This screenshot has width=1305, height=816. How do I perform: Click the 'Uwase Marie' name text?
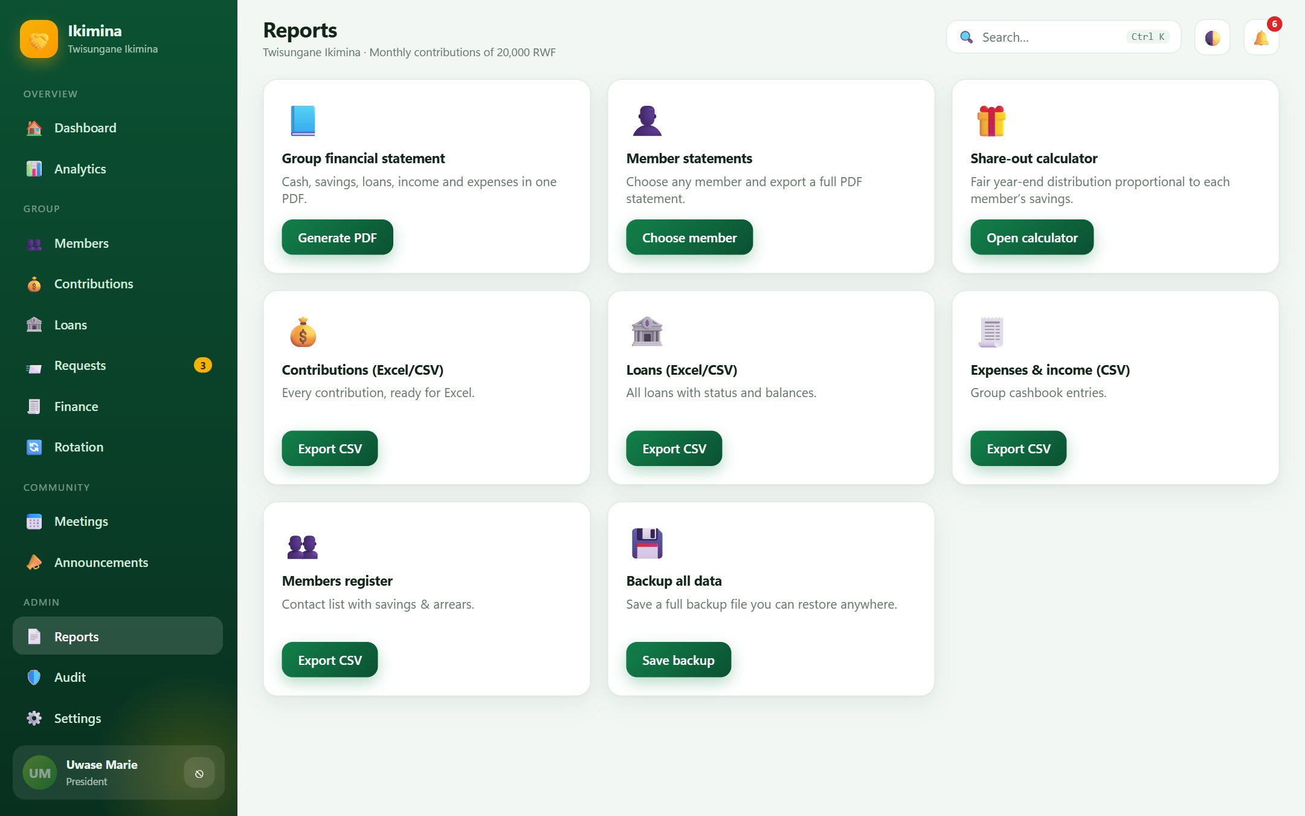pos(102,765)
